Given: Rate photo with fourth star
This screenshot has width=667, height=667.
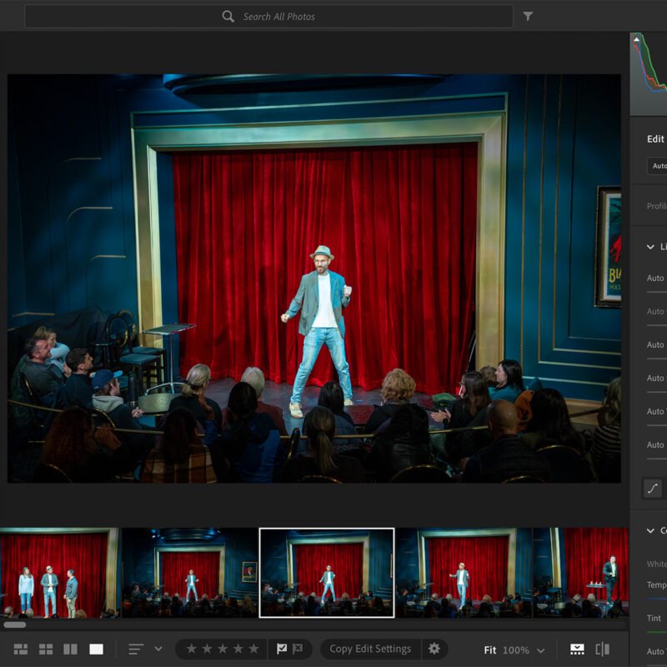Looking at the screenshot, I should [238, 649].
